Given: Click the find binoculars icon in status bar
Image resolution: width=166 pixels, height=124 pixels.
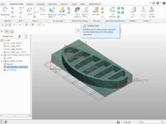Looking at the screenshot, I should [x=118, y=122].
